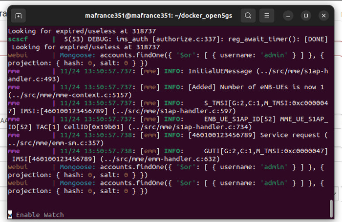Open a new terminal tab
Image resolution: width=342 pixels, height=222 pixels.
click(19, 16)
